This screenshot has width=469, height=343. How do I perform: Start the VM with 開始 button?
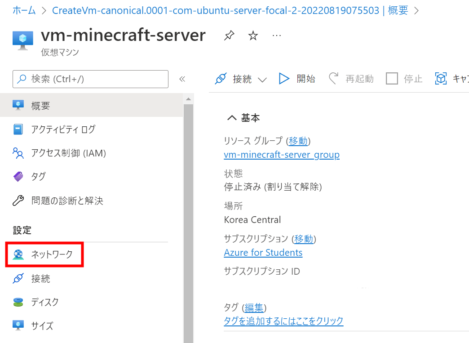point(296,79)
